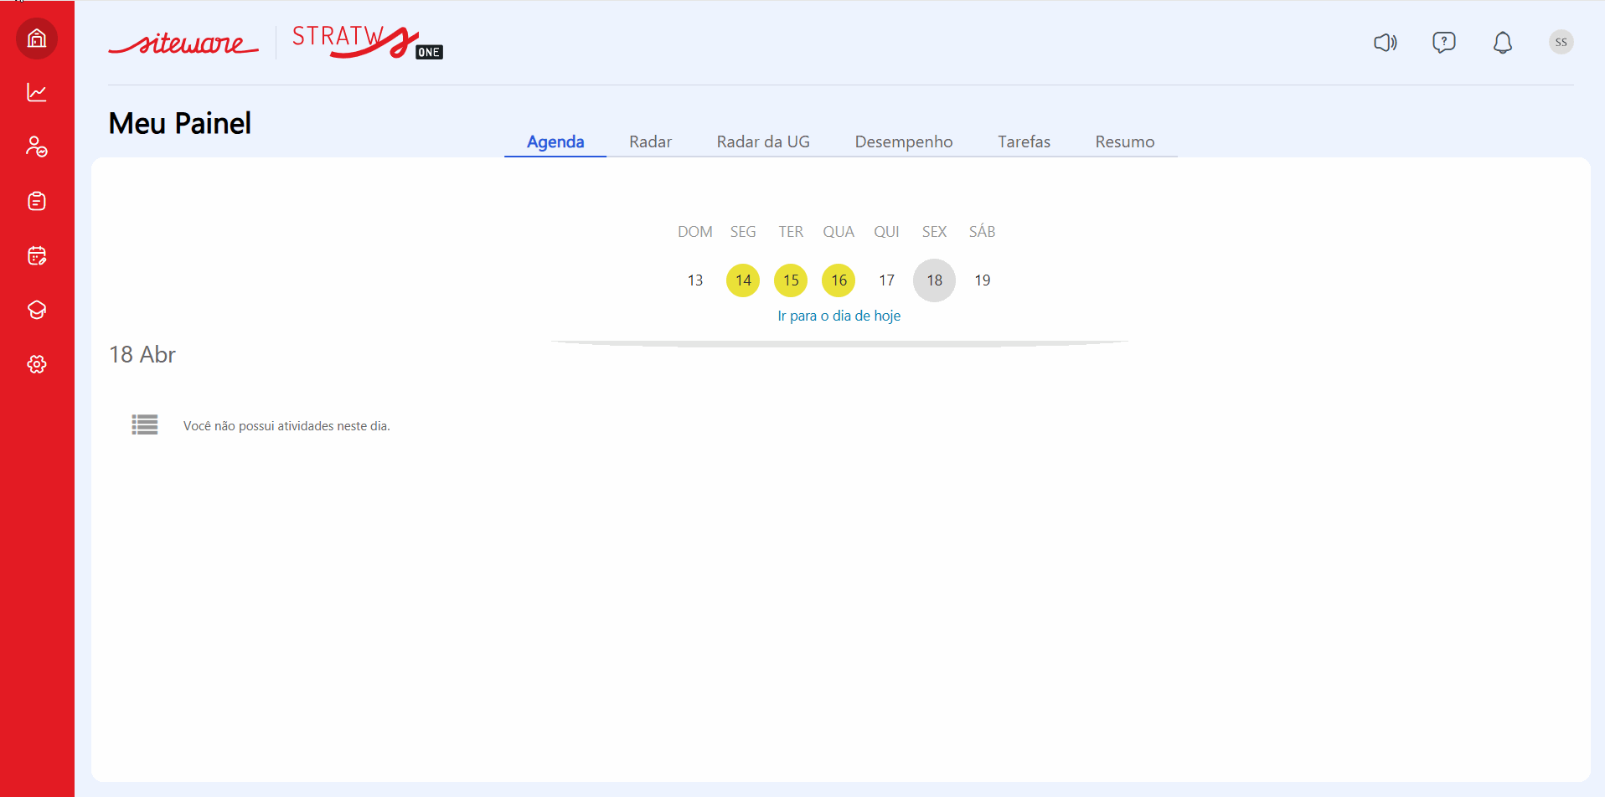Click the megaphone announcements icon
The image size is (1605, 797).
[1386, 42]
